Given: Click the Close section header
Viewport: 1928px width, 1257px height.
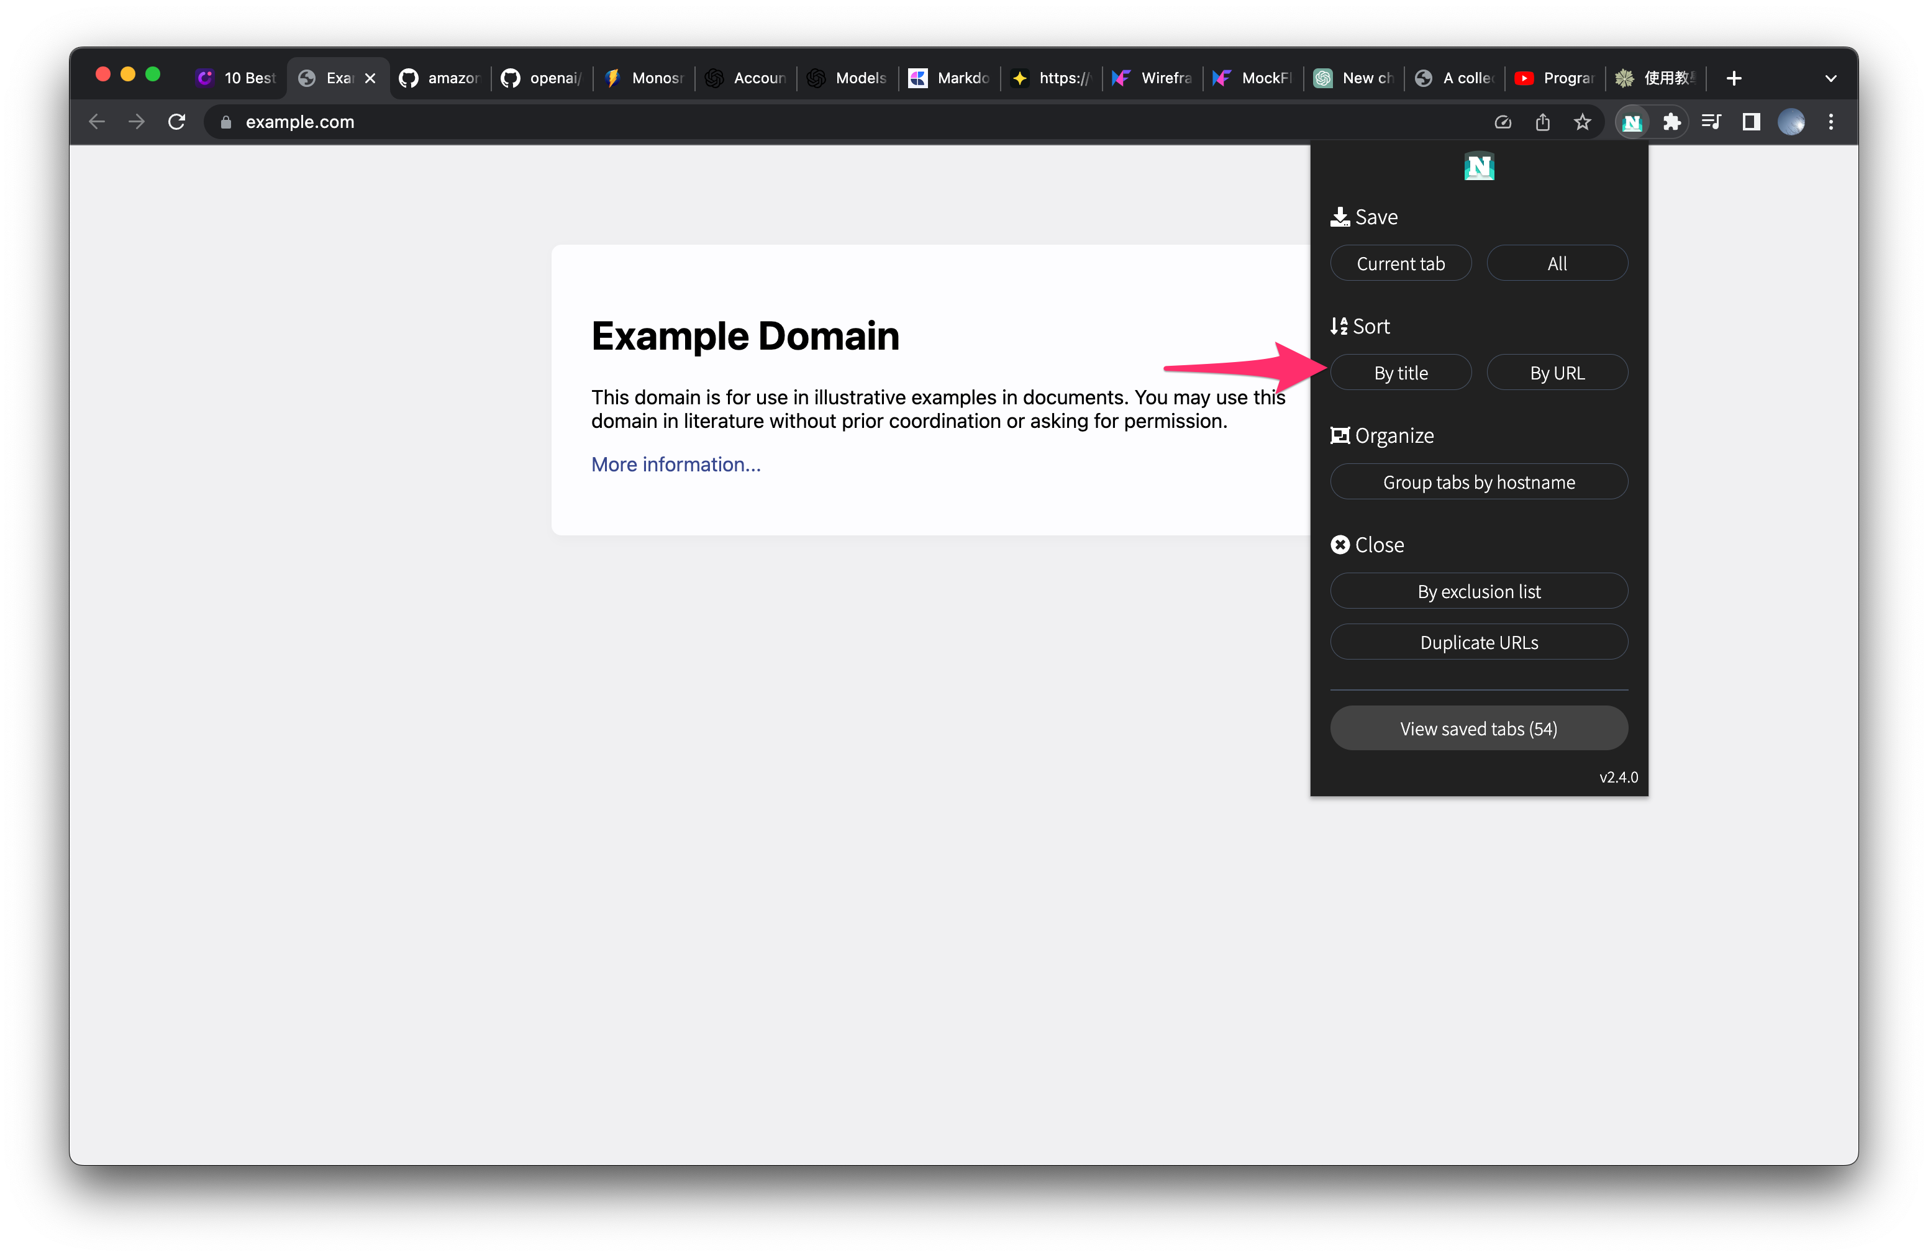Looking at the screenshot, I should pyautogui.click(x=1367, y=545).
